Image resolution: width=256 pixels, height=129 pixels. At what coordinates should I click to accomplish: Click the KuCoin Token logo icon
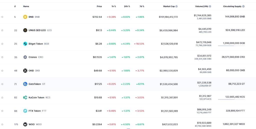tap(25, 97)
